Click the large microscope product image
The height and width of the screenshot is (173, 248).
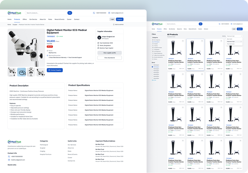click(26, 48)
